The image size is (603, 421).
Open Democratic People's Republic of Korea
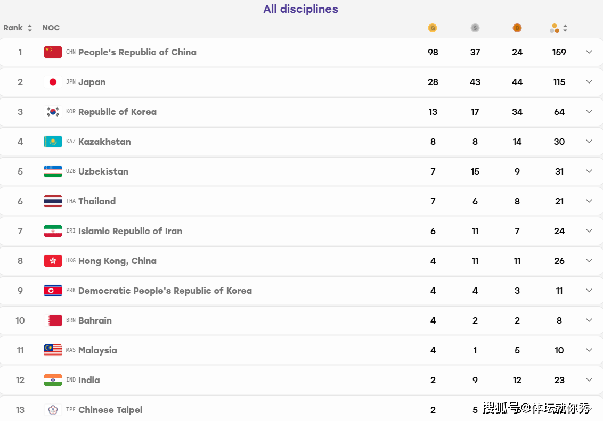(165, 291)
